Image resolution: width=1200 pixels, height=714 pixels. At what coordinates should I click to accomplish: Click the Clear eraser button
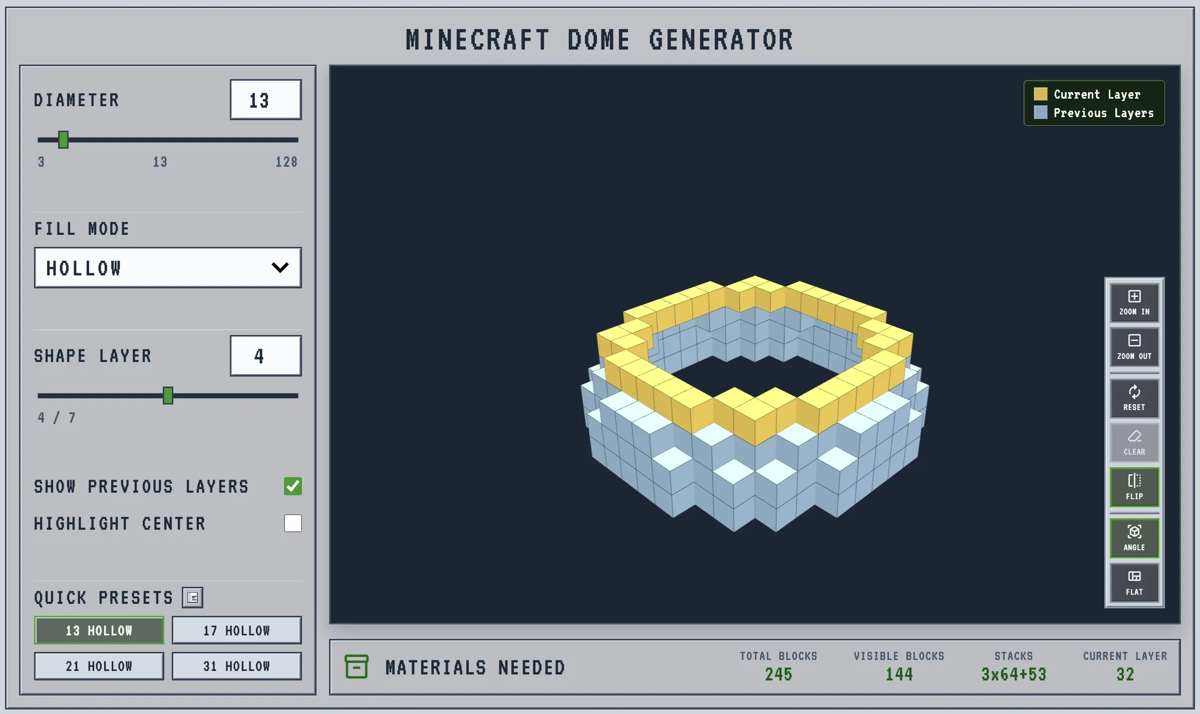pos(1134,443)
